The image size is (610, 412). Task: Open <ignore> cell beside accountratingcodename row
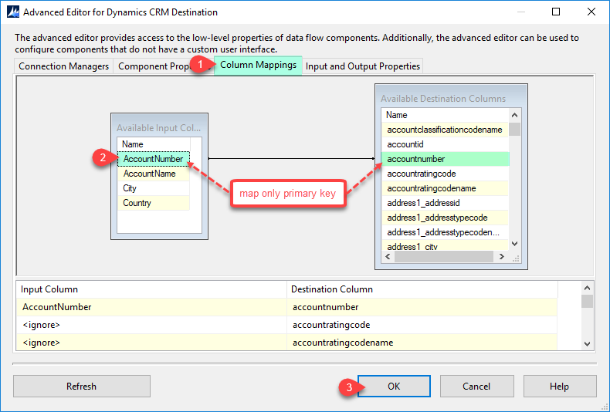(151, 343)
